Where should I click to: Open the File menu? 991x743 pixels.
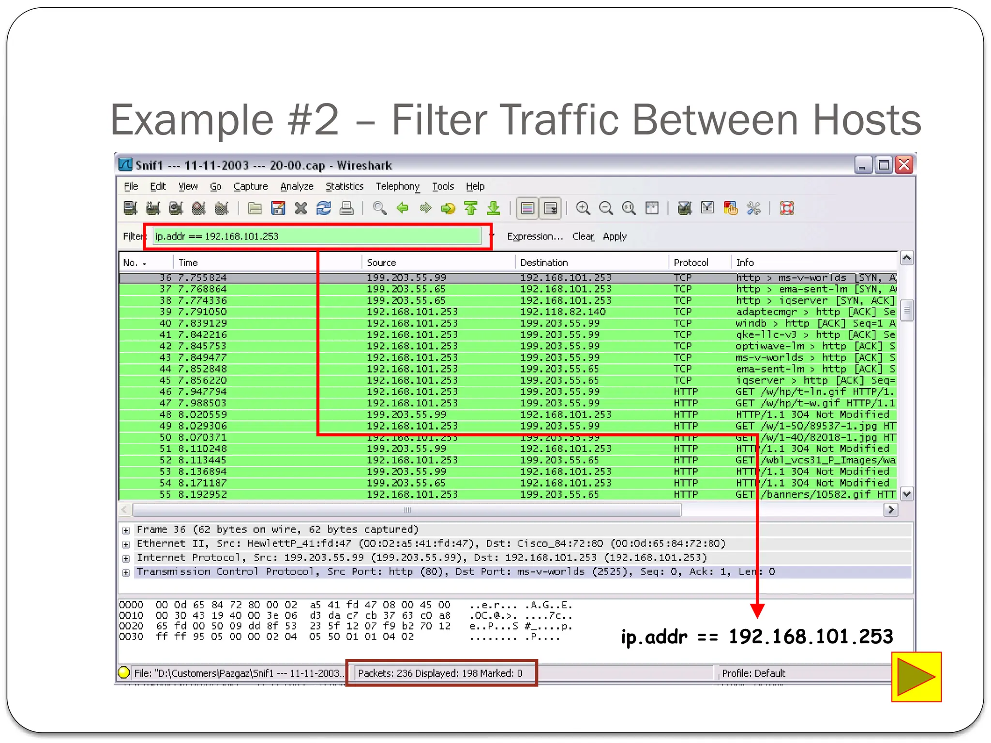(131, 186)
